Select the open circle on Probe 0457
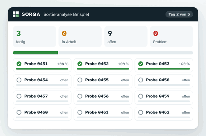The height and width of the screenshot is (136, 206). click(19, 96)
